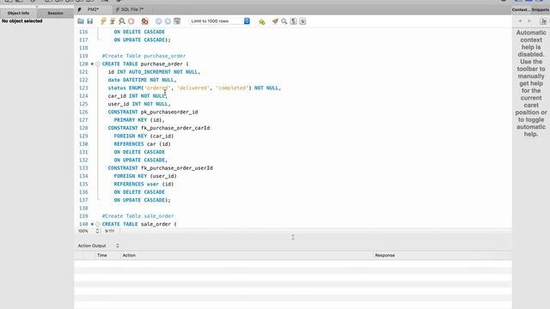
Task: Open find panel with magnifier icon
Action: (284, 21)
